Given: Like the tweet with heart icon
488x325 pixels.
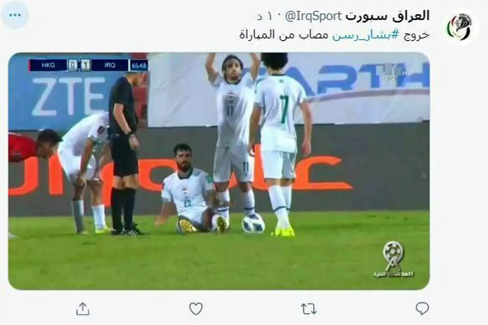Looking at the screenshot, I should 196,309.
